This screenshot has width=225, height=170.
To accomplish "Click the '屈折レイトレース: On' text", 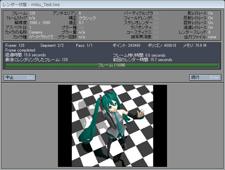I will (x=198, y=23).
